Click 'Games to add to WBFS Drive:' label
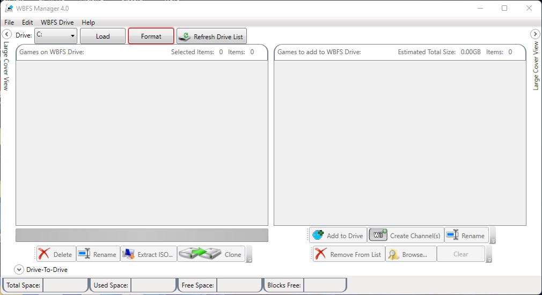 pos(319,52)
